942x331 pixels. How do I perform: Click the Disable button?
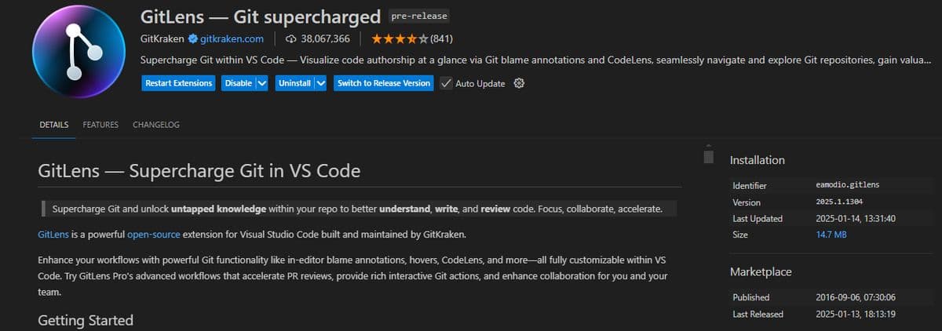(x=238, y=83)
